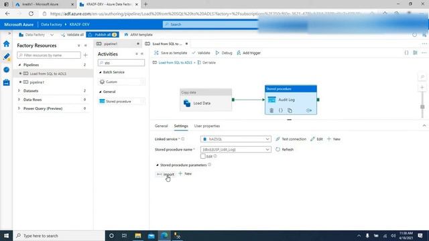
Task: Select the Audit Log stored procedure node
Action: (x=291, y=100)
